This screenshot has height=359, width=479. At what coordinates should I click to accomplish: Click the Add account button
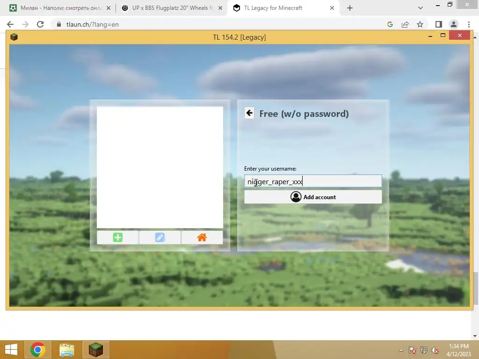coord(313,197)
